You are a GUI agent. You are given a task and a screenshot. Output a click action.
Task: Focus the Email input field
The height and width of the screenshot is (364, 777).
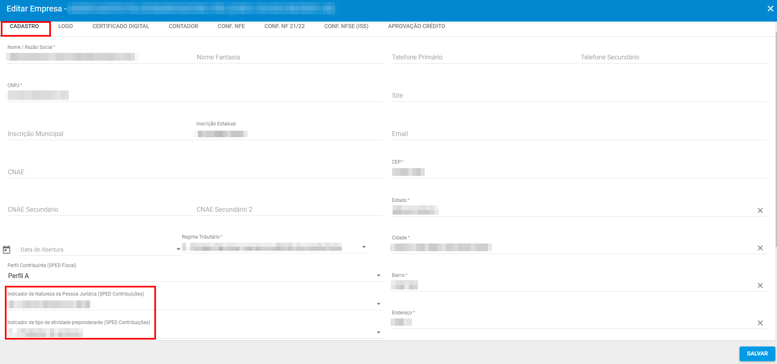click(x=579, y=134)
